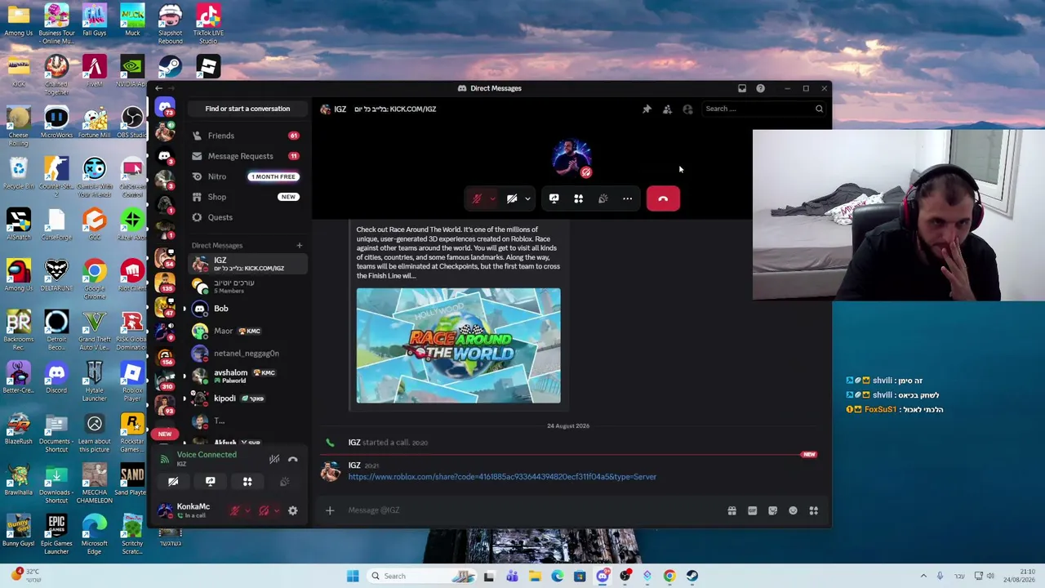Show the user profile icon in header
1045x588 pixels.
[687, 109]
